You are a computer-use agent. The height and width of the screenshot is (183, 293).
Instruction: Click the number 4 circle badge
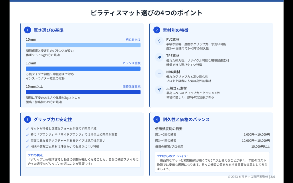coord(157,120)
